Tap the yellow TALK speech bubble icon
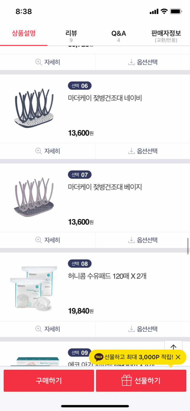 (99, 357)
